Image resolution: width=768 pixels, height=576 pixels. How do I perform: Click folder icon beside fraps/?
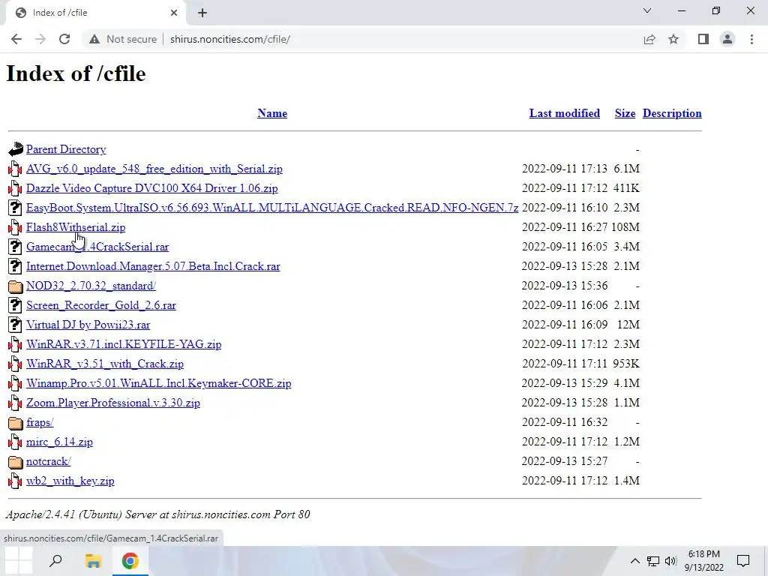click(x=16, y=423)
